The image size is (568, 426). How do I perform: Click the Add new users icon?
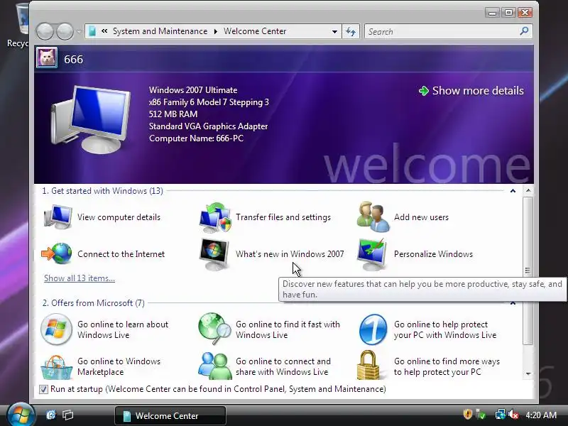click(x=373, y=217)
